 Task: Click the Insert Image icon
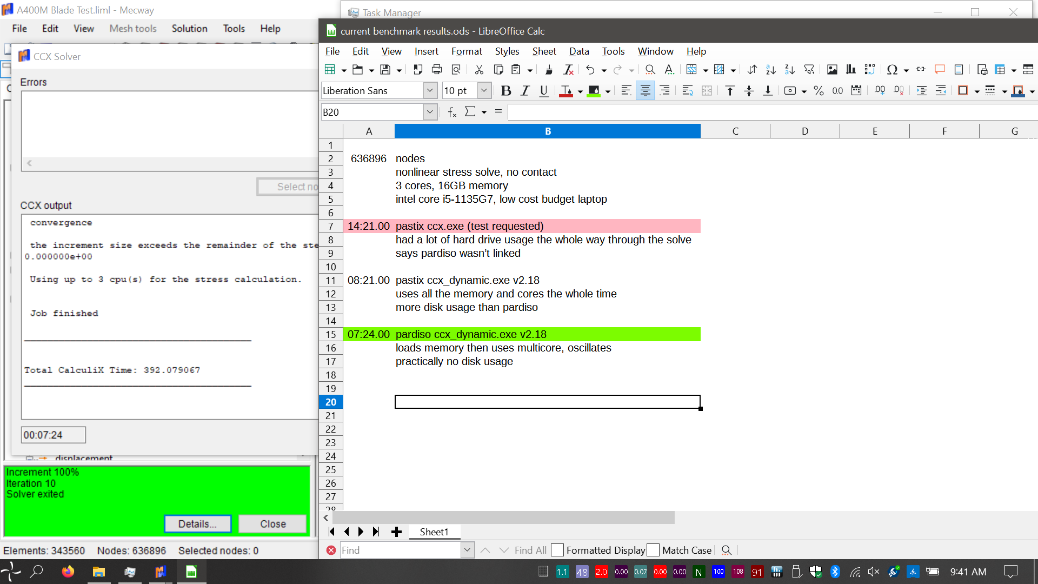coord(832,69)
